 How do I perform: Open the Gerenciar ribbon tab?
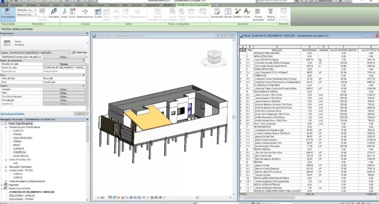click(x=137, y=5)
